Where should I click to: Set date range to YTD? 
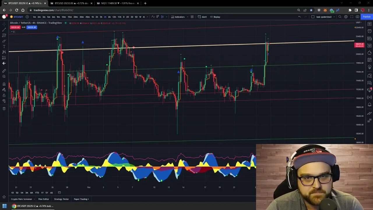[37, 193]
